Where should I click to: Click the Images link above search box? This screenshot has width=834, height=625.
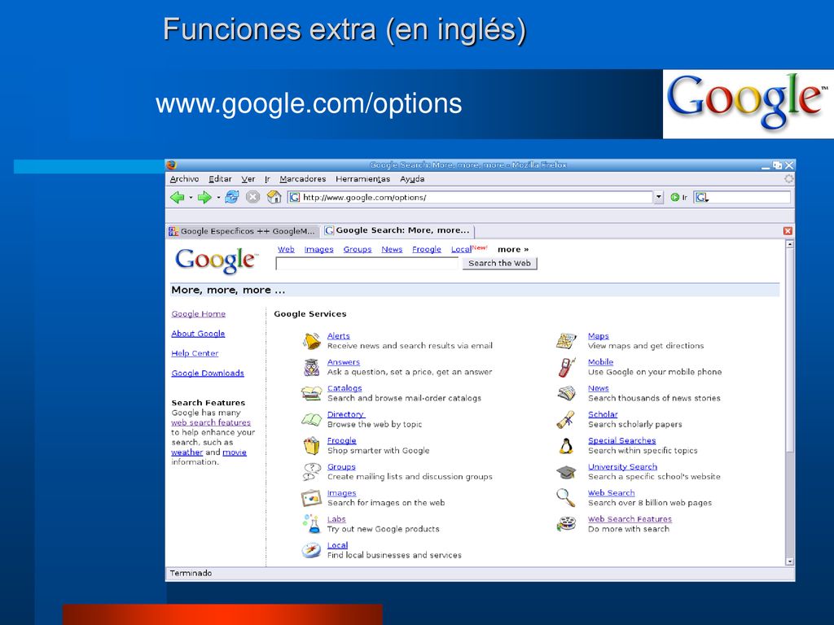click(x=318, y=249)
